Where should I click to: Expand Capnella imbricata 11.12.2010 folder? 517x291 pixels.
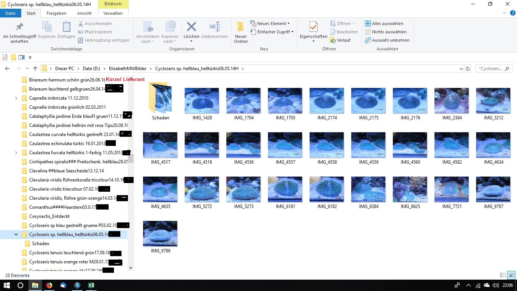(x=16, y=98)
